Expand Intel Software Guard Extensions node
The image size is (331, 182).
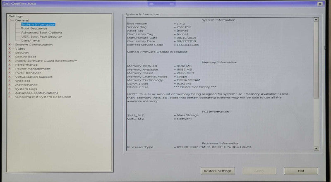10,60
